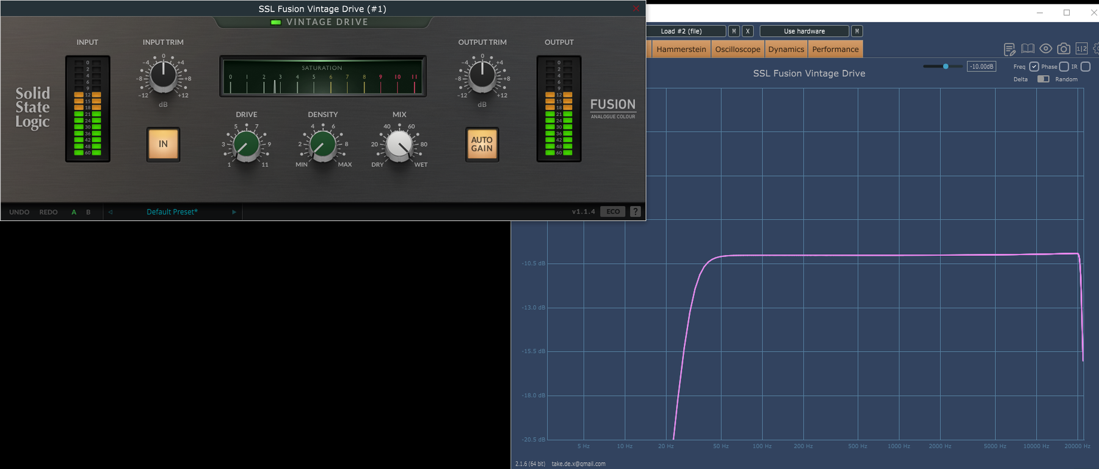Click the UNDO button
1099x469 pixels.
(x=19, y=212)
